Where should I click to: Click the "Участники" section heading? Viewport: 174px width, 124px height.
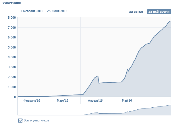coord(11,3)
